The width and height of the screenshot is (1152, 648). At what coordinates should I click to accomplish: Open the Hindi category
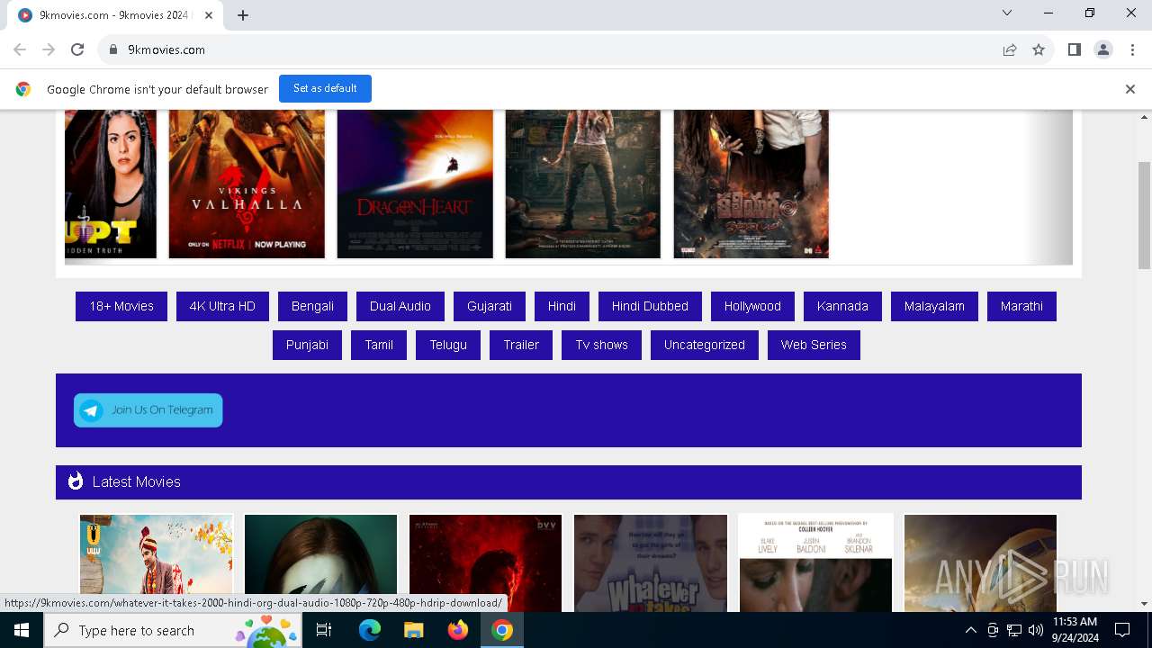pyautogui.click(x=562, y=306)
